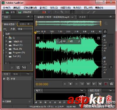117x110 pixels.
Task: Start playback with the Play button
Action: pos(70,84)
